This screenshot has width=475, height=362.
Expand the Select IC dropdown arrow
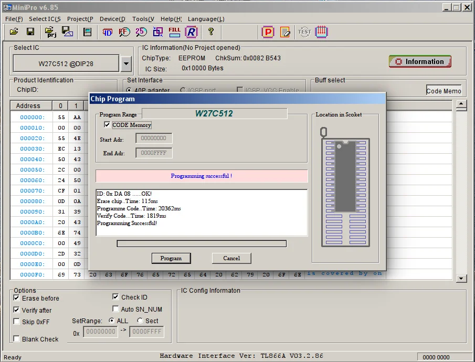point(126,64)
